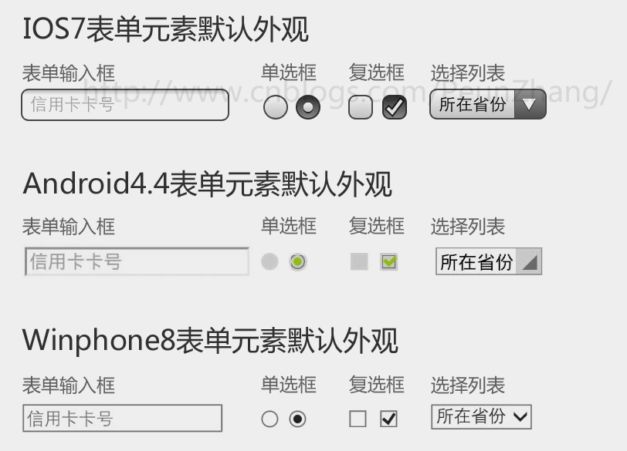Screen dimensions: 627x451
Task: Check the empty grey Android checkbox
Action: pyautogui.click(x=359, y=261)
